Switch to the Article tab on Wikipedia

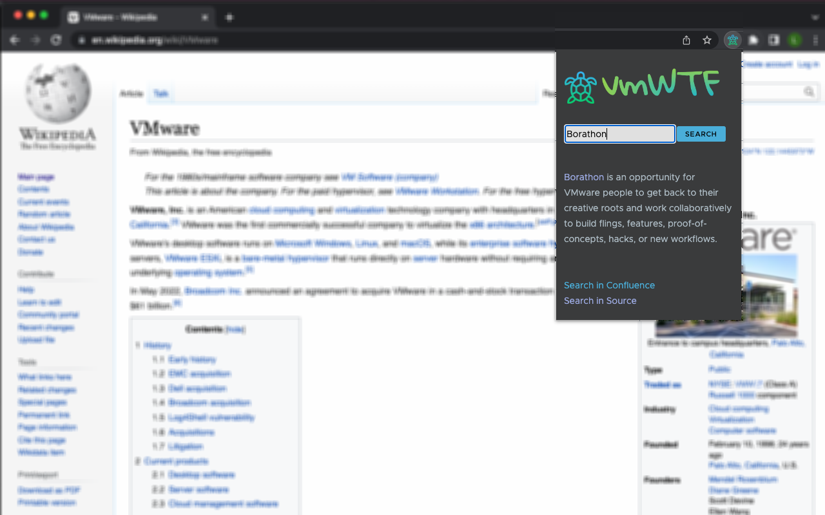coord(131,94)
